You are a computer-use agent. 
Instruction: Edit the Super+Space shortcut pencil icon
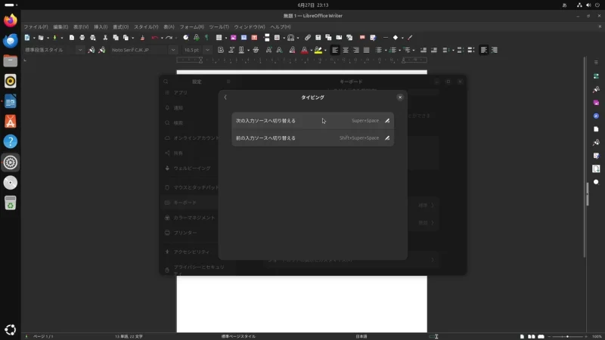pos(387,121)
